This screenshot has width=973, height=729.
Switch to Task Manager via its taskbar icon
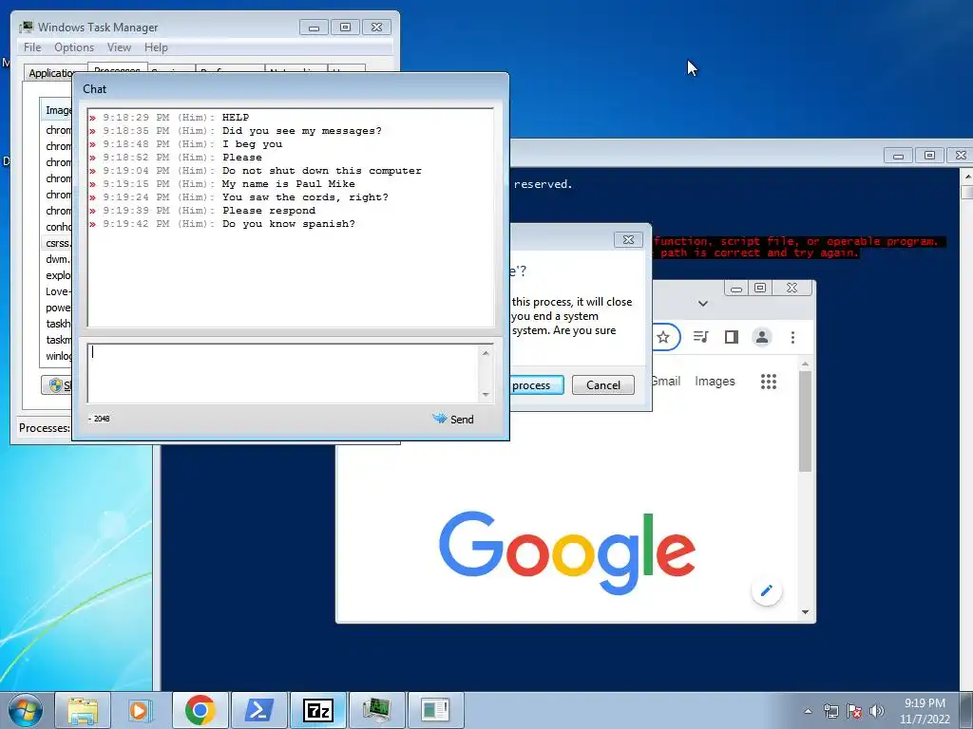(x=376, y=710)
